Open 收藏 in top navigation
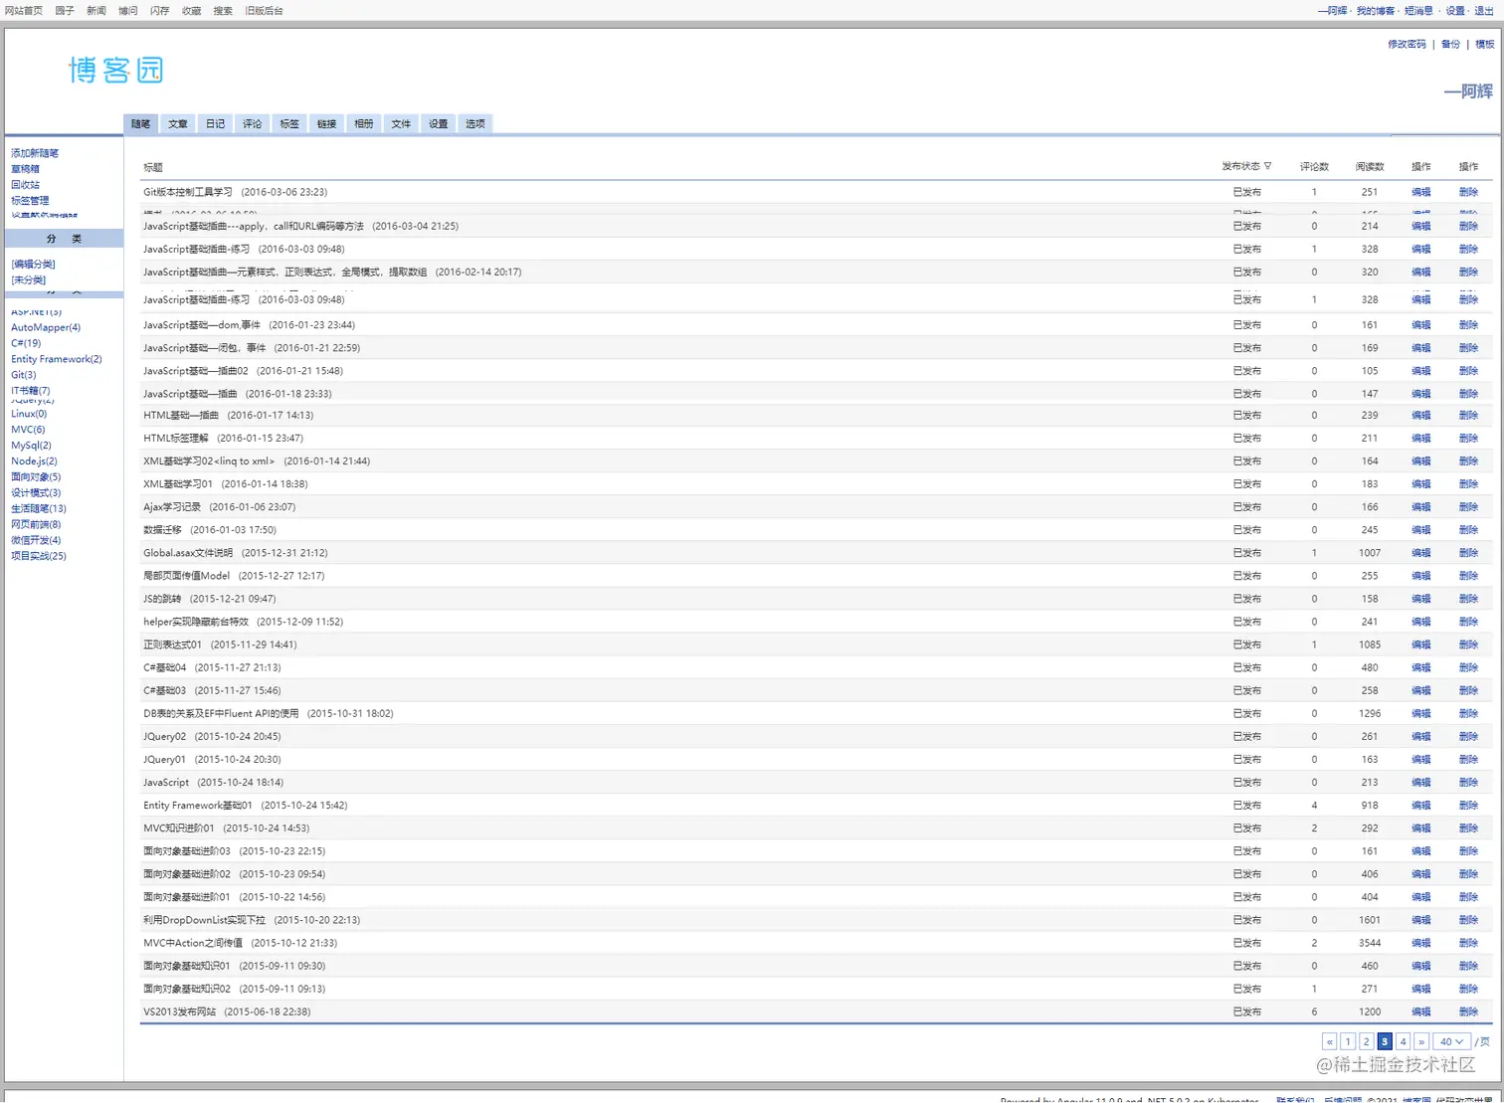The height and width of the screenshot is (1103, 1504). click(192, 11)
